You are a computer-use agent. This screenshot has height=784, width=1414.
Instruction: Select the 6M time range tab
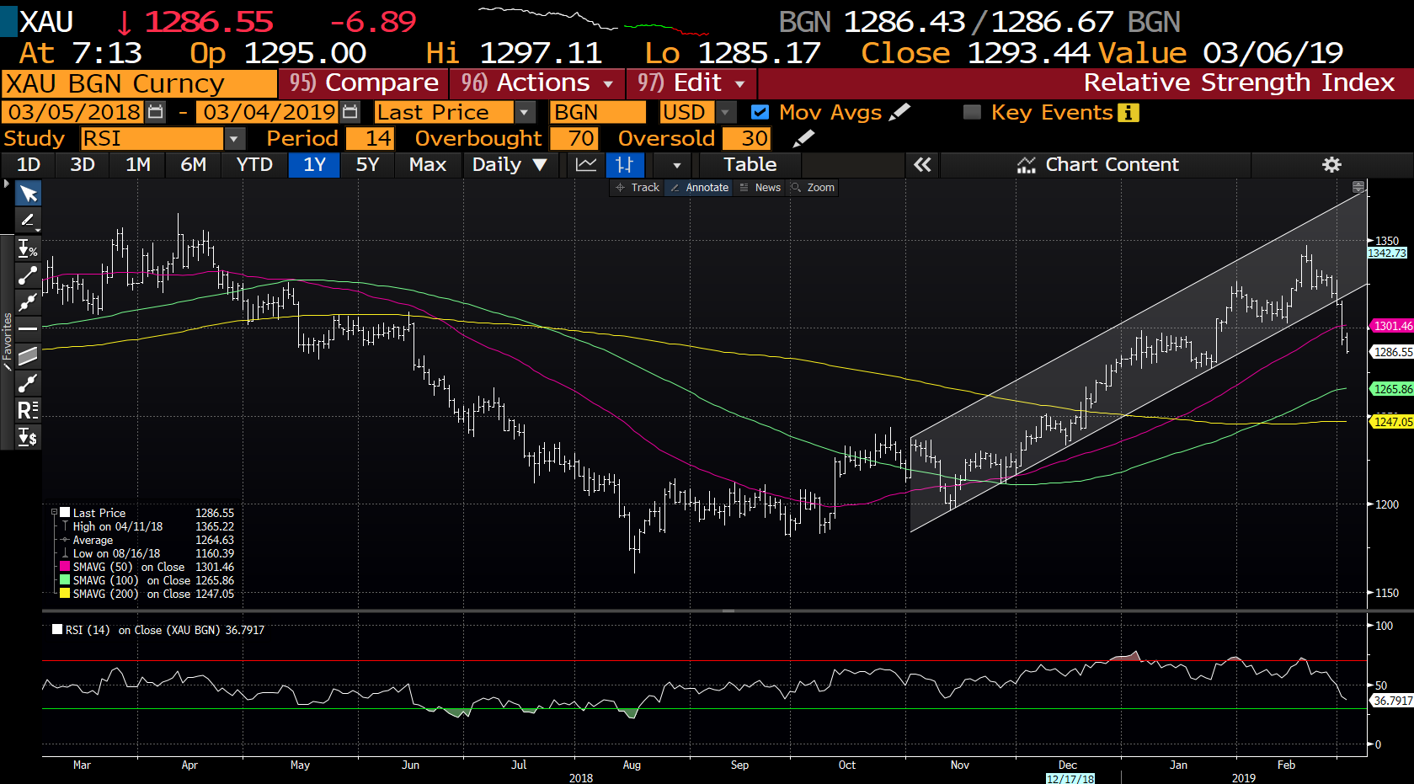[194, 165]
